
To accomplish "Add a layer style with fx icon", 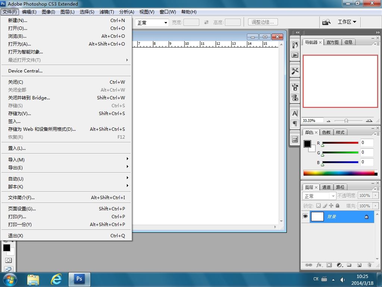I will click(x=319, y=265).
